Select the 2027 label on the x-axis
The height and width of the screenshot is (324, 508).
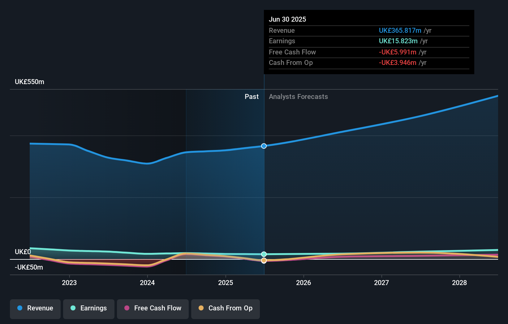click(x=381, y=282)
